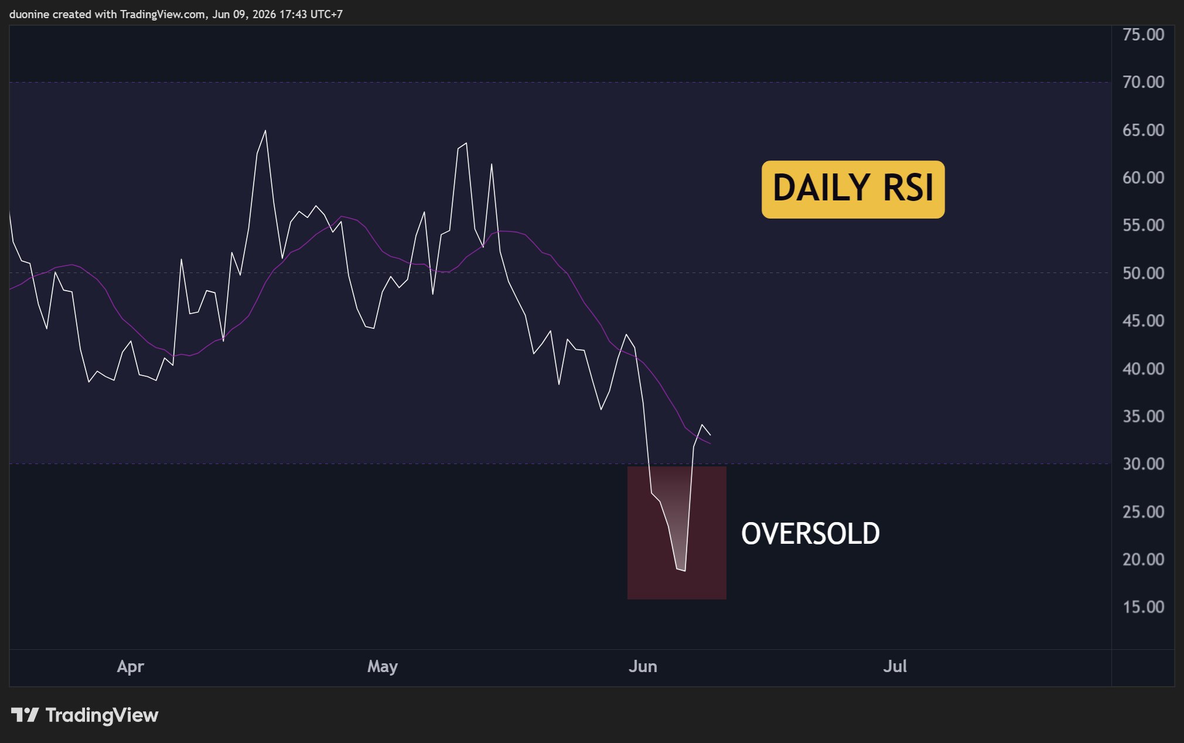This screenshot has height=743, width=1184.
Task: Click the 75.00 axis value
Action: click(x=1143, y=35)
